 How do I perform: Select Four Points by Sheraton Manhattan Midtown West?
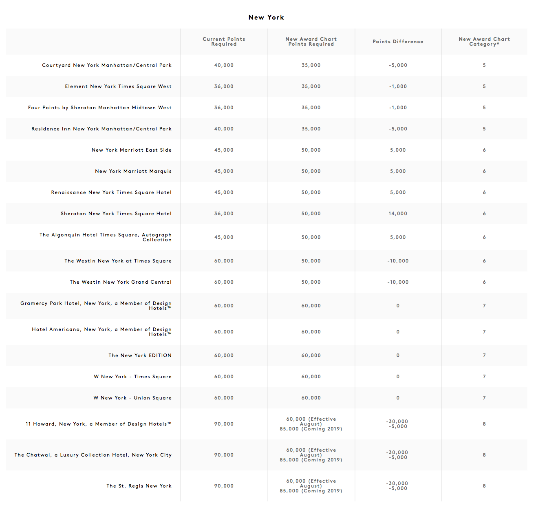(100, 108)
